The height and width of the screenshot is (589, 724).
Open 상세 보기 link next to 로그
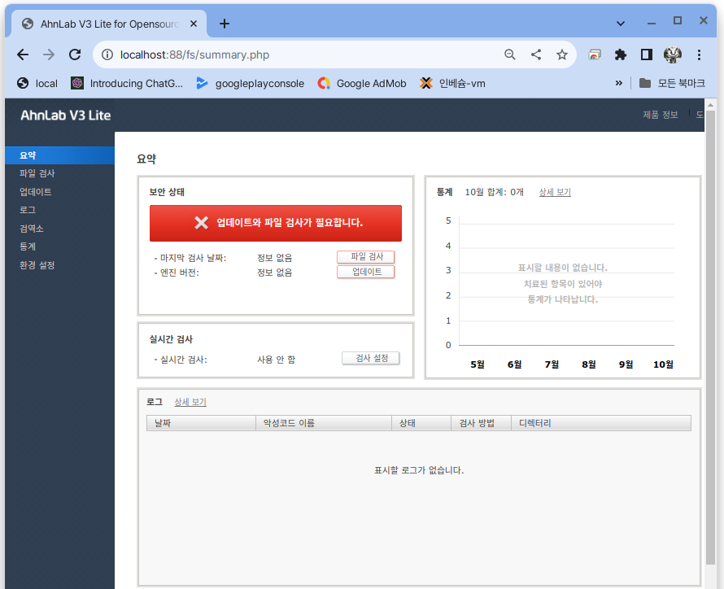tap(190, 402)
